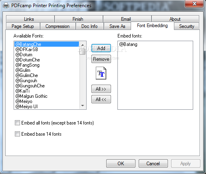
Task: Open the Save As tab
Action: 117,26
